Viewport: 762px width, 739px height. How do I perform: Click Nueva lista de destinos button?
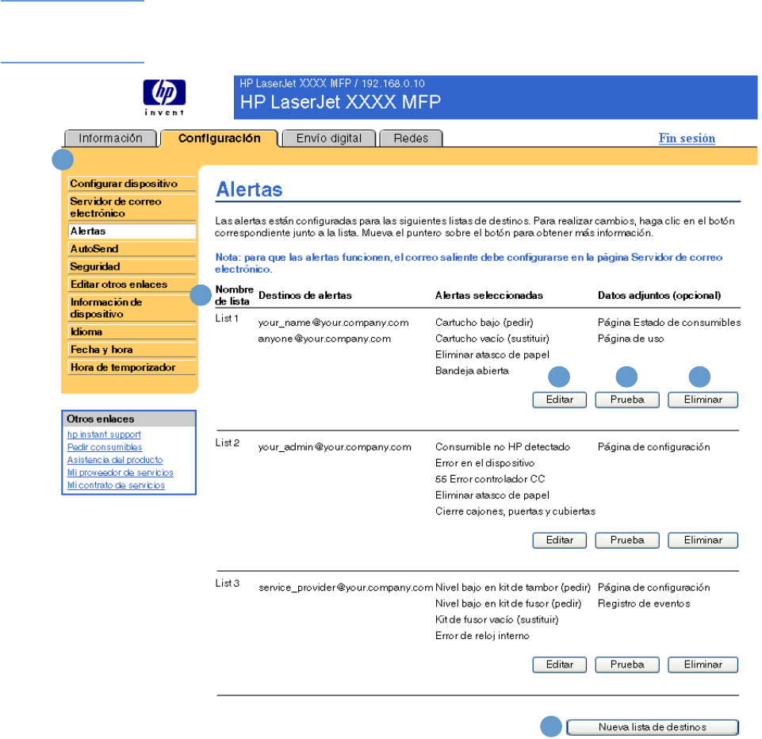(652, 727)
